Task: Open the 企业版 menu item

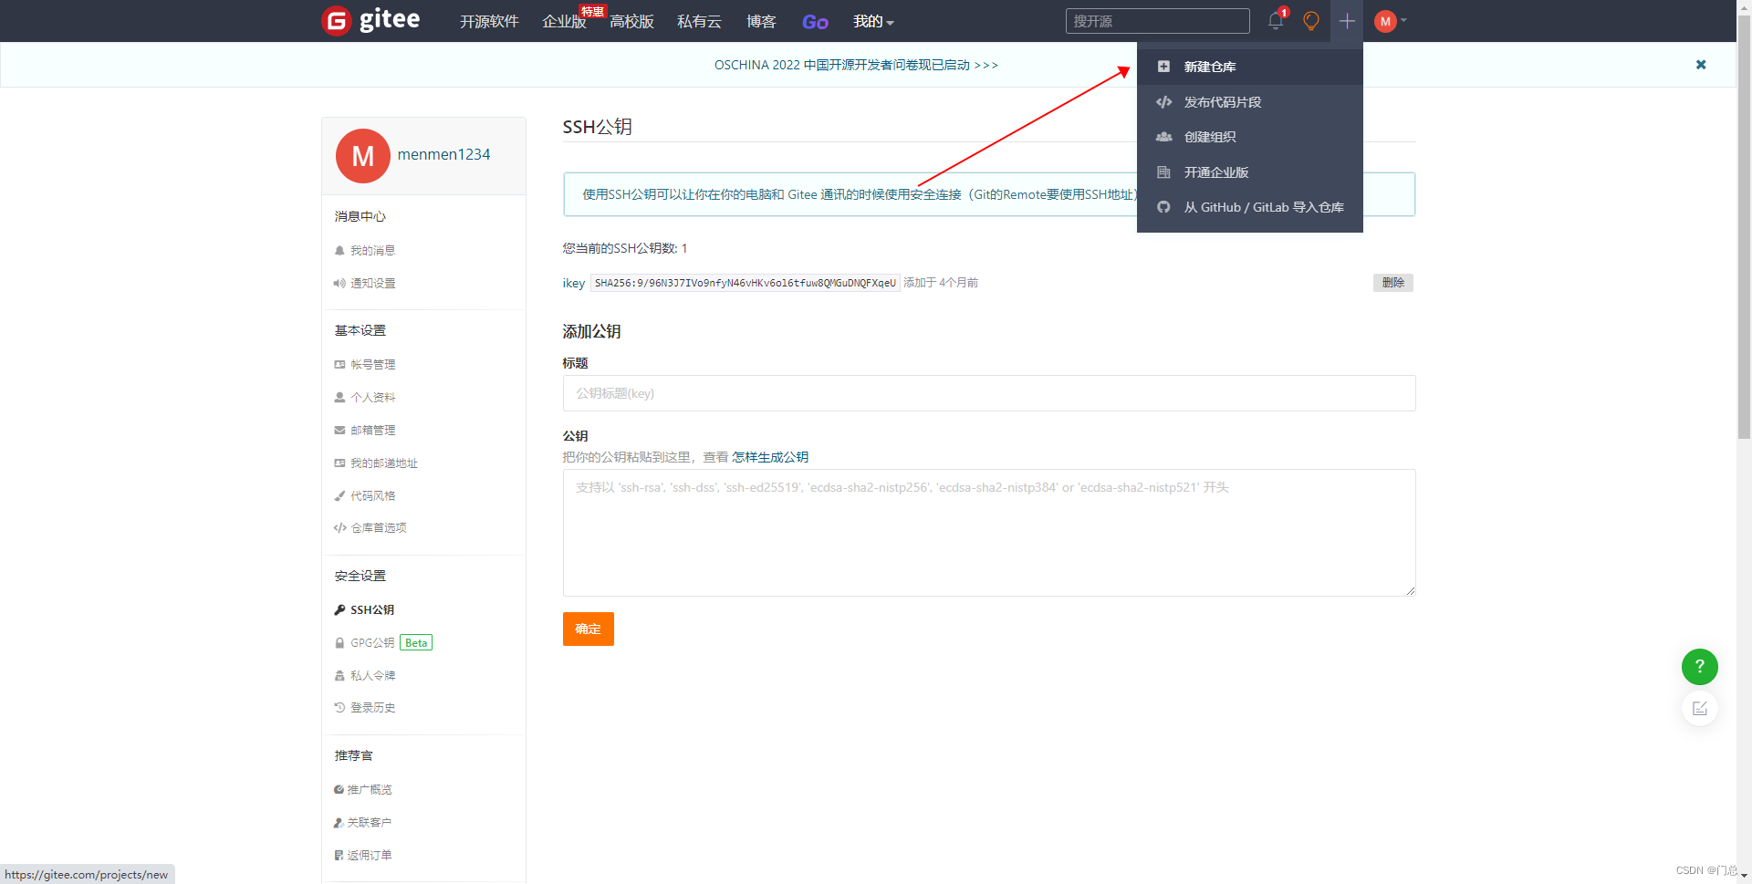Action: [x=564, y=21]
